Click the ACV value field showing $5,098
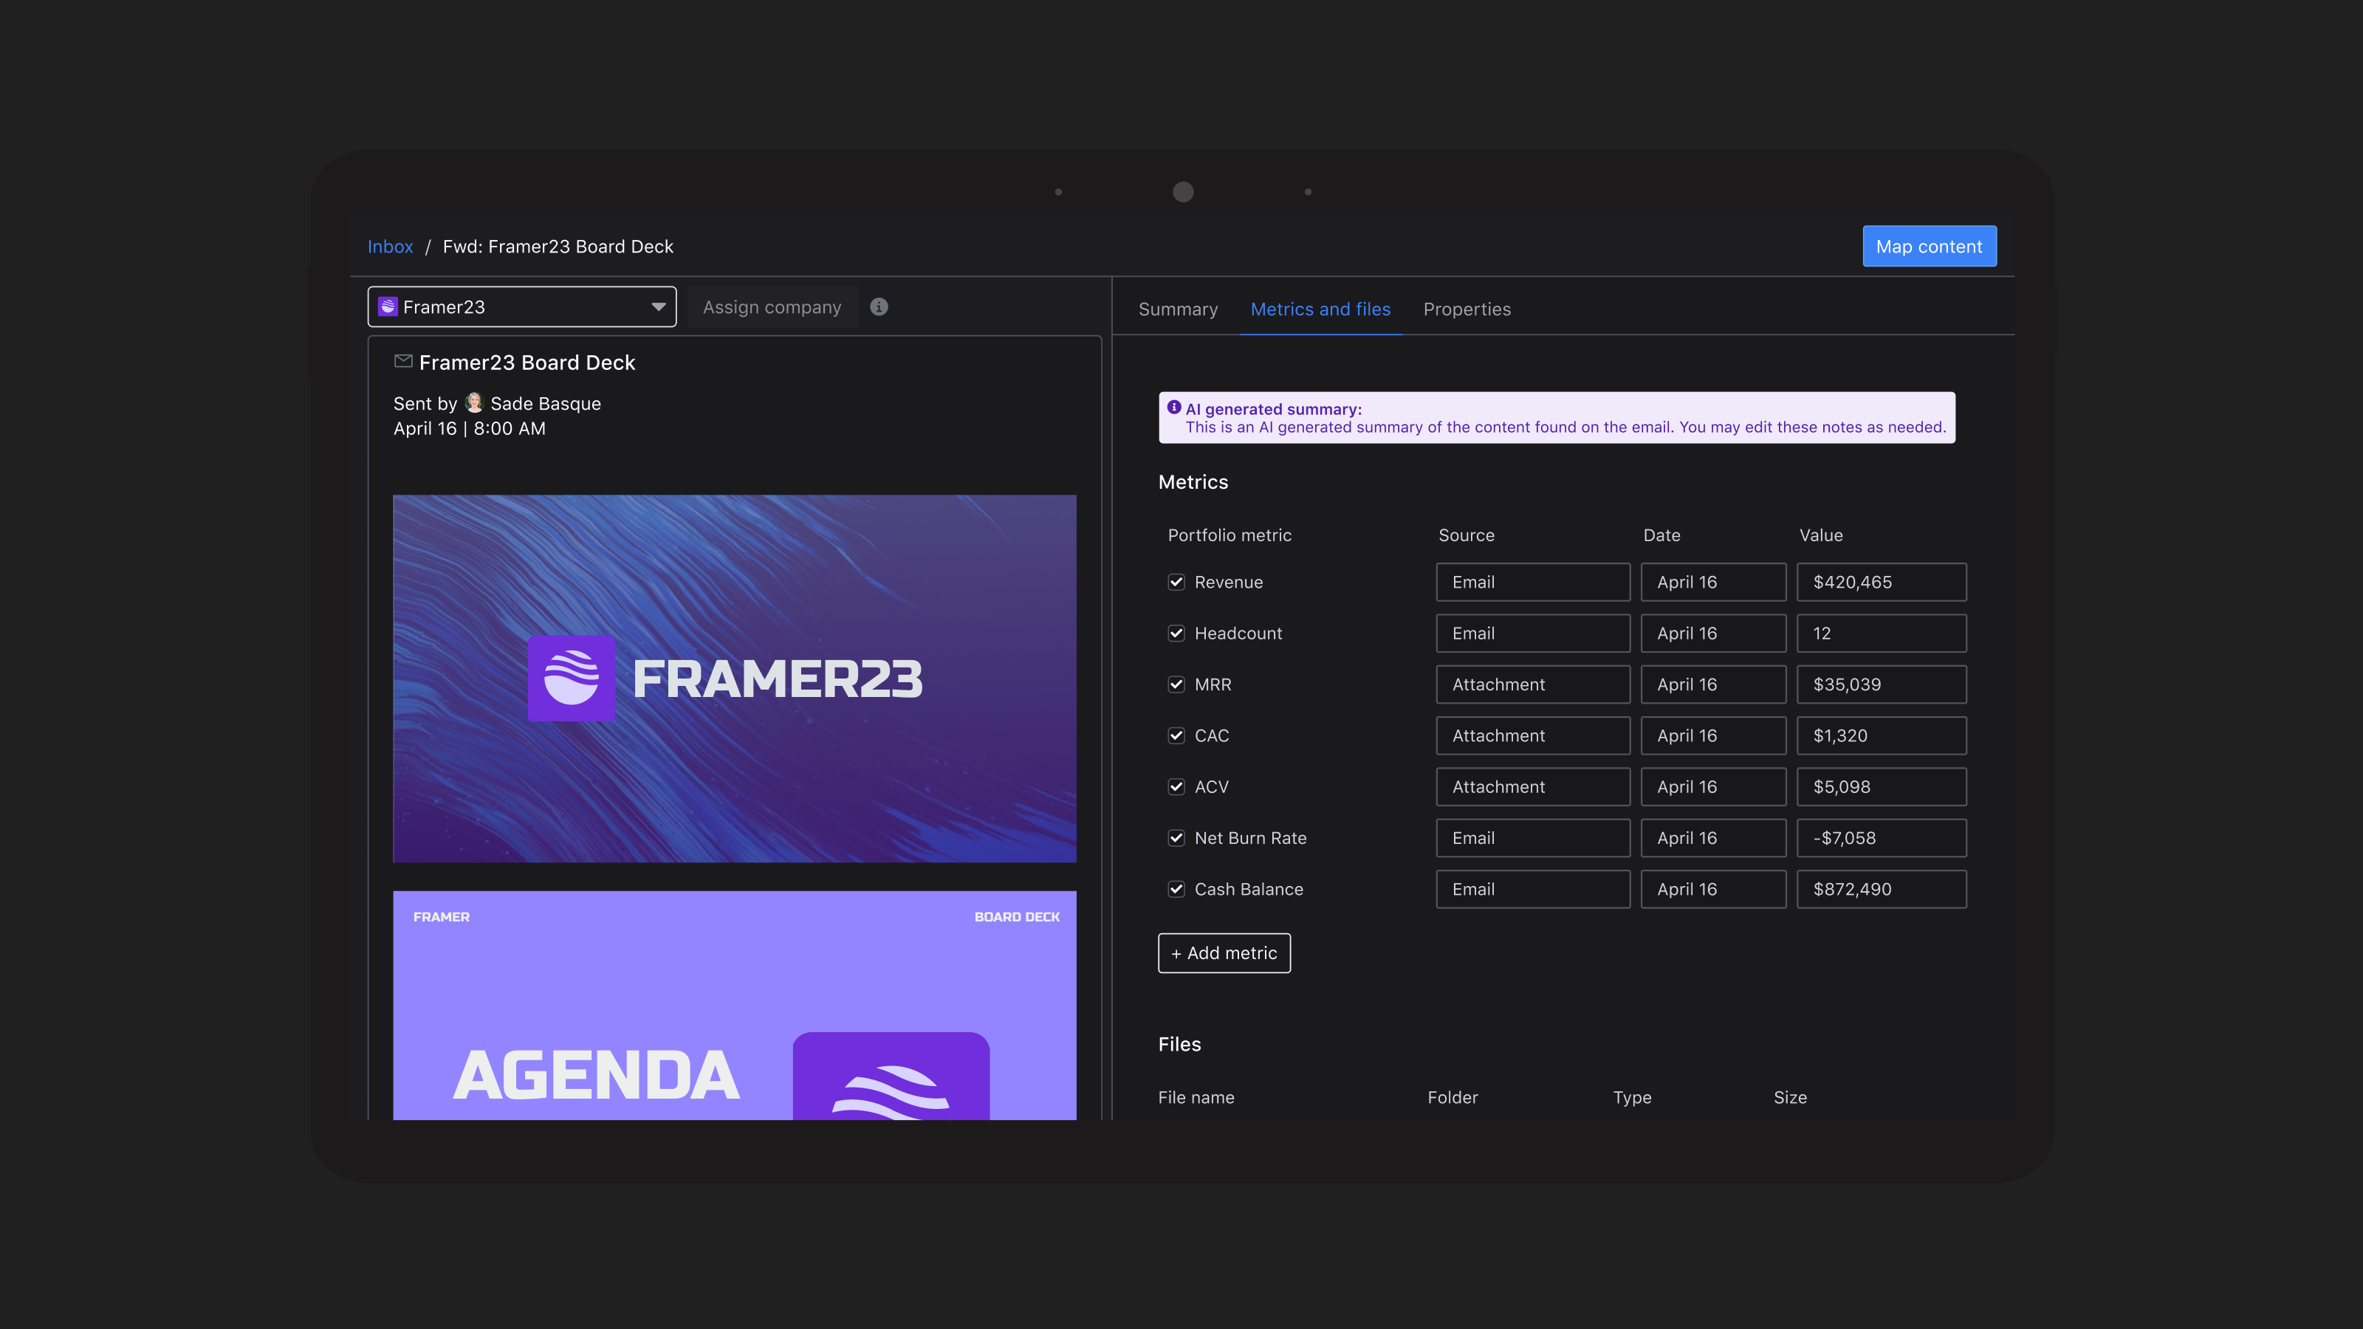Viewport: 2363px width, 1329px height. [x=1881, y=787]
